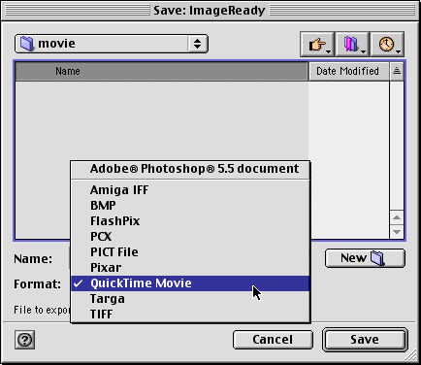Click the New folder button

point(365,258)
